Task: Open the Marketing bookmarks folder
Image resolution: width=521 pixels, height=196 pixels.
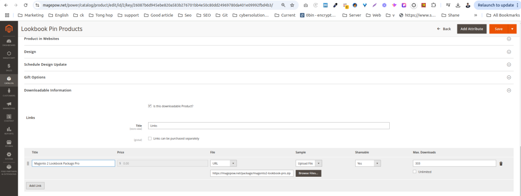Action: [30, 15]
